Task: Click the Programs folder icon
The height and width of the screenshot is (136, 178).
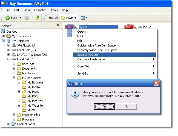Action: [19, 119]
